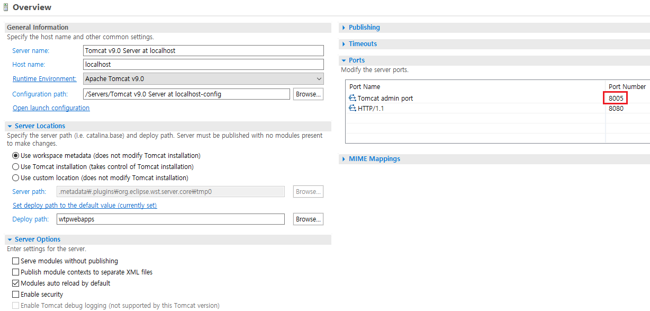Screen dimensions: 650x311
Task: Open launch configuration link
Action: click(x=51, y=108)
